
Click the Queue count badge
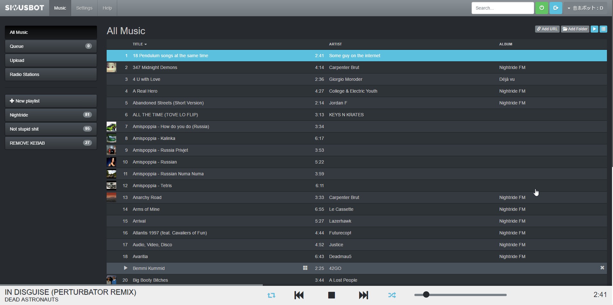tap(88, 46)
